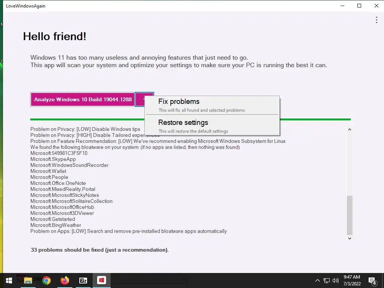The height and width of the screenshot is (288, 384).
Task: Choose Restore settings from the menu
Action: 212,126
